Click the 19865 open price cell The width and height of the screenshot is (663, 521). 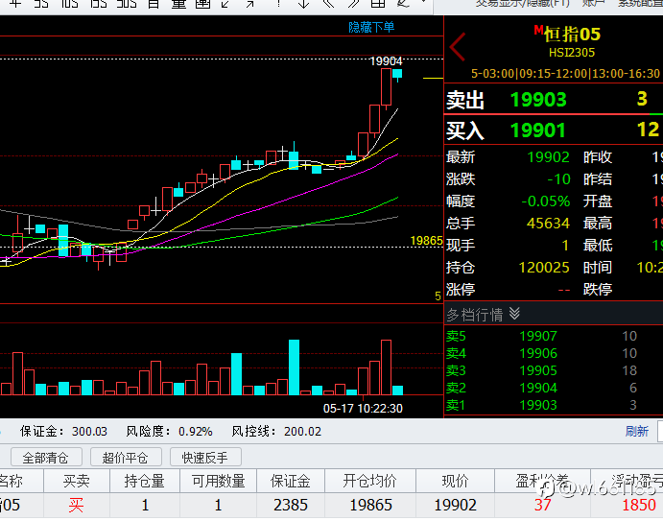pos(370,506)
